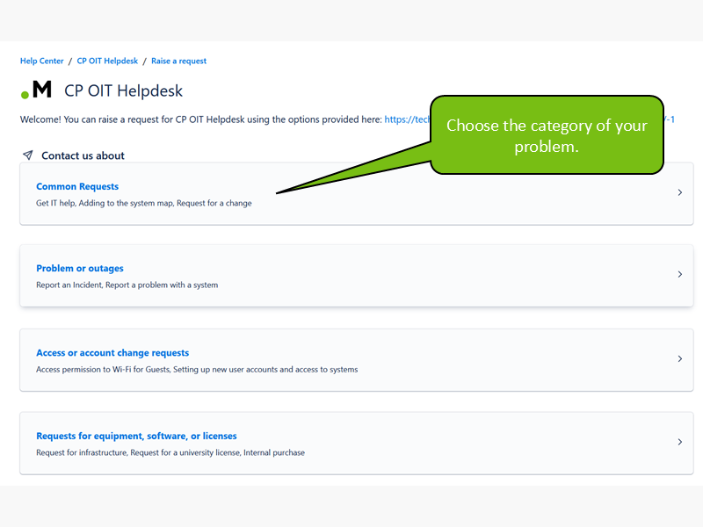Click the green callout Choose the category bubble
Image resolution: width=703 pixels, height=527 pixels.
[x=547, y=135]
